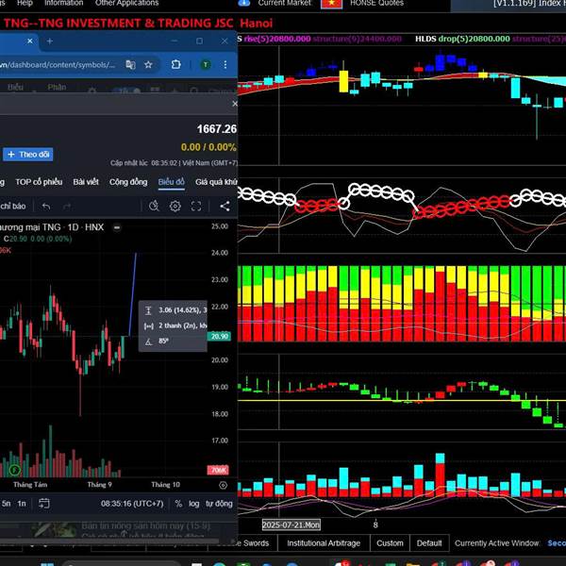Screen dimensions: 566x566
Task: Click the translate page icon in address bar
Action: pos(130,64)
